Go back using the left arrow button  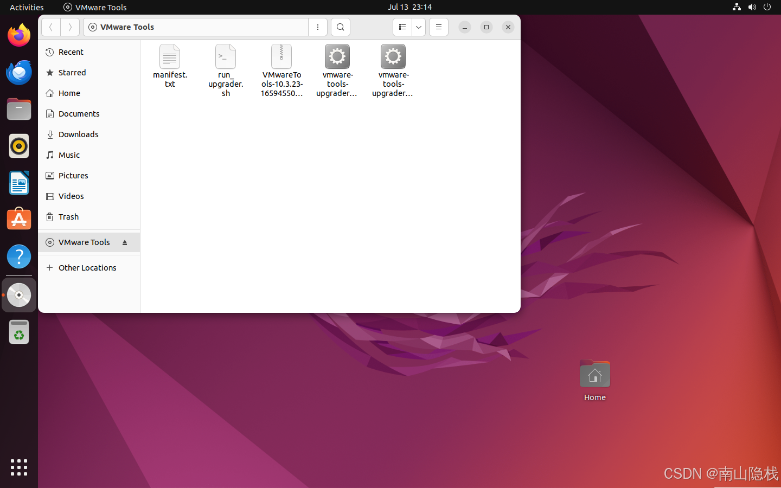coord(51,27)
